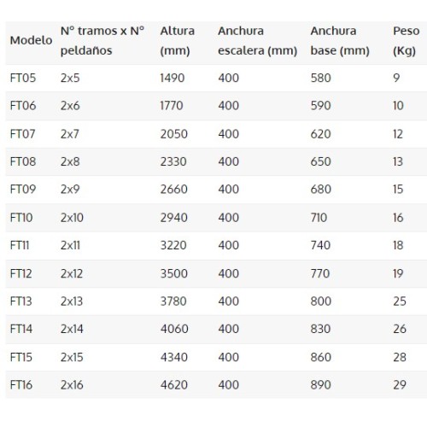Click the 2x7 steps cell
Viewport: 427px width, 427px height.
(69, 134)
